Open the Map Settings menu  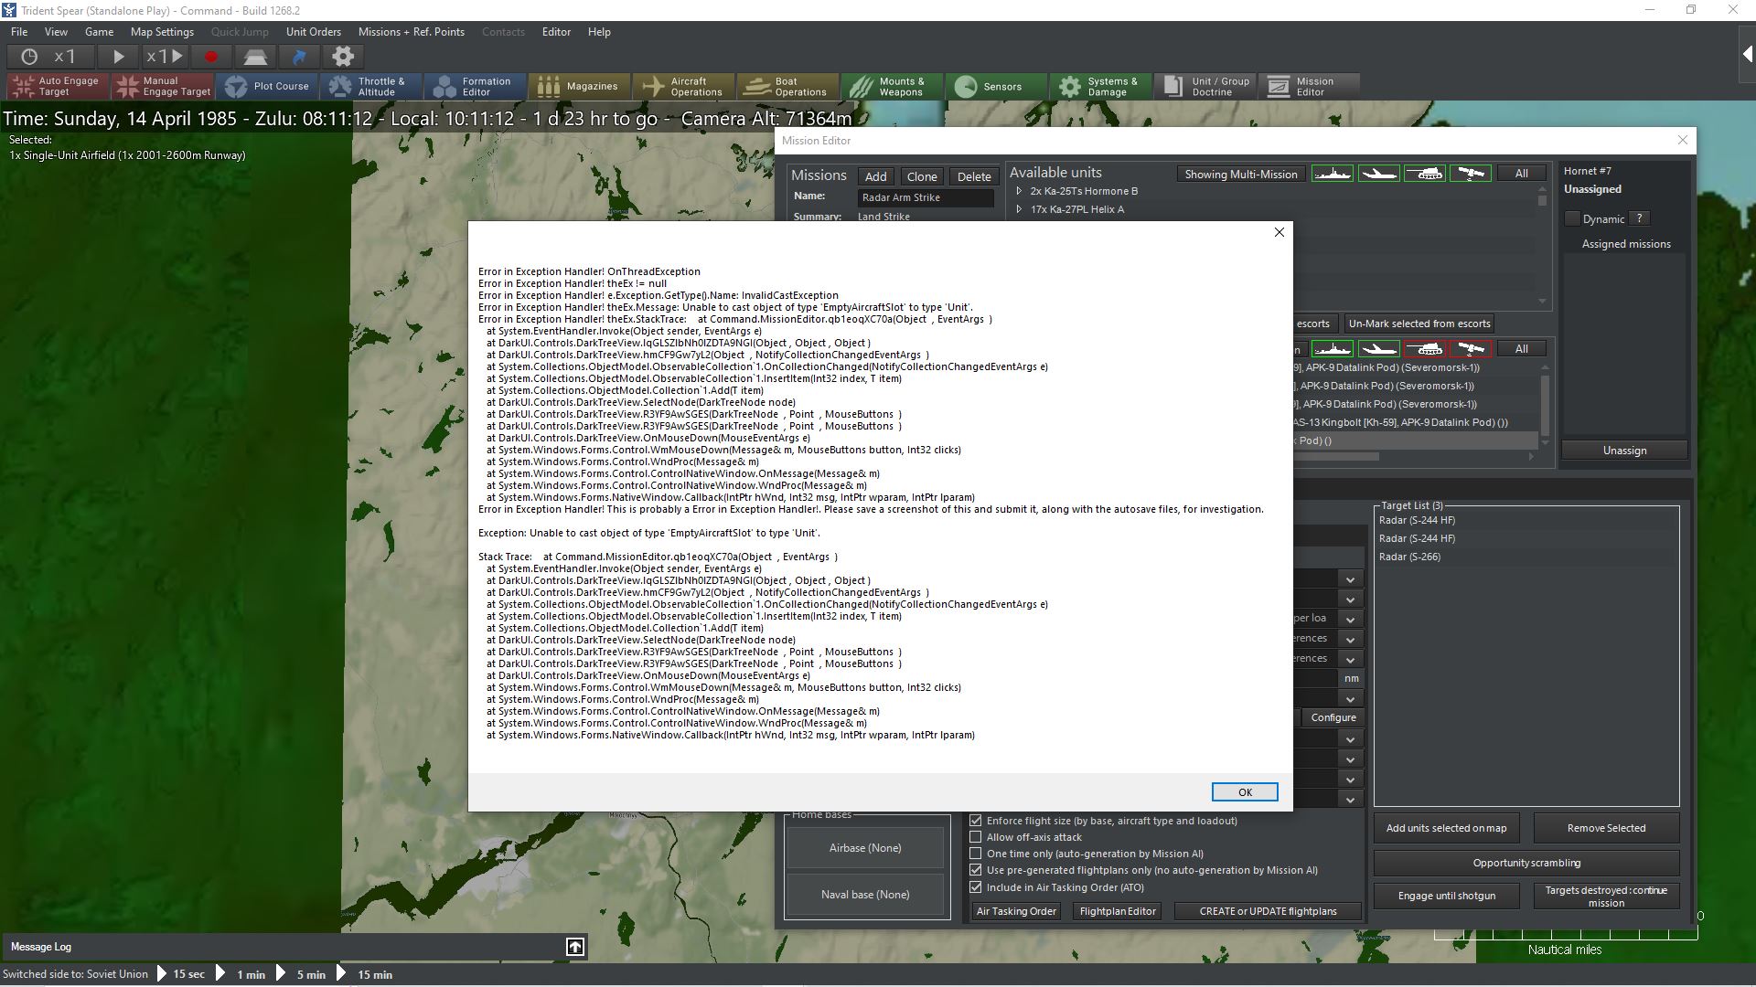coord(162,32)
